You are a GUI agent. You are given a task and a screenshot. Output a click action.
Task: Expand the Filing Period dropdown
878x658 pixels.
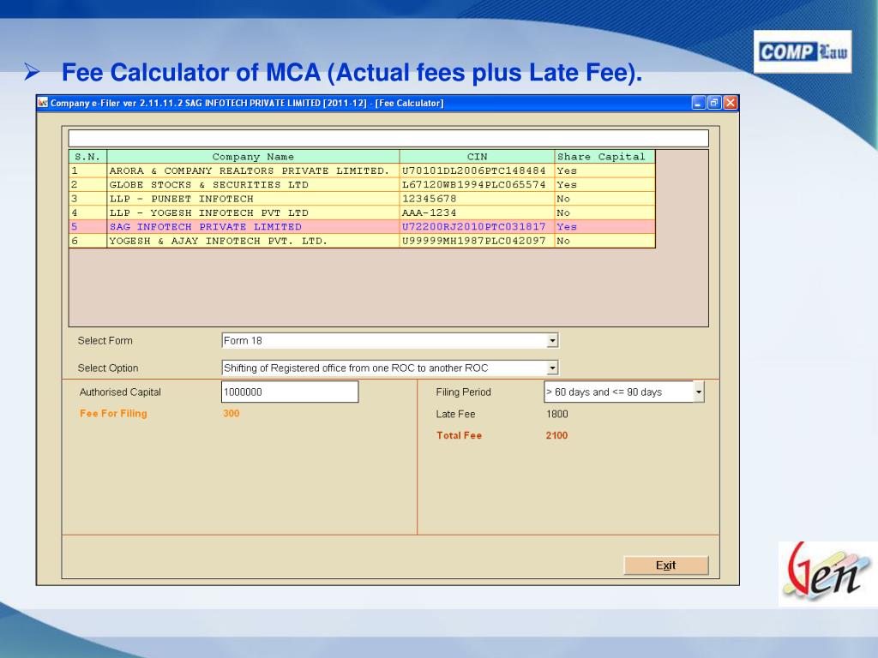(698, 392)
